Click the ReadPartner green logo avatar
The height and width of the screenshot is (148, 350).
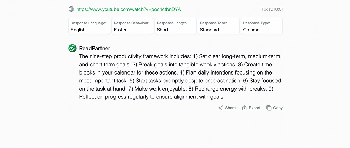tap(72, 48)
